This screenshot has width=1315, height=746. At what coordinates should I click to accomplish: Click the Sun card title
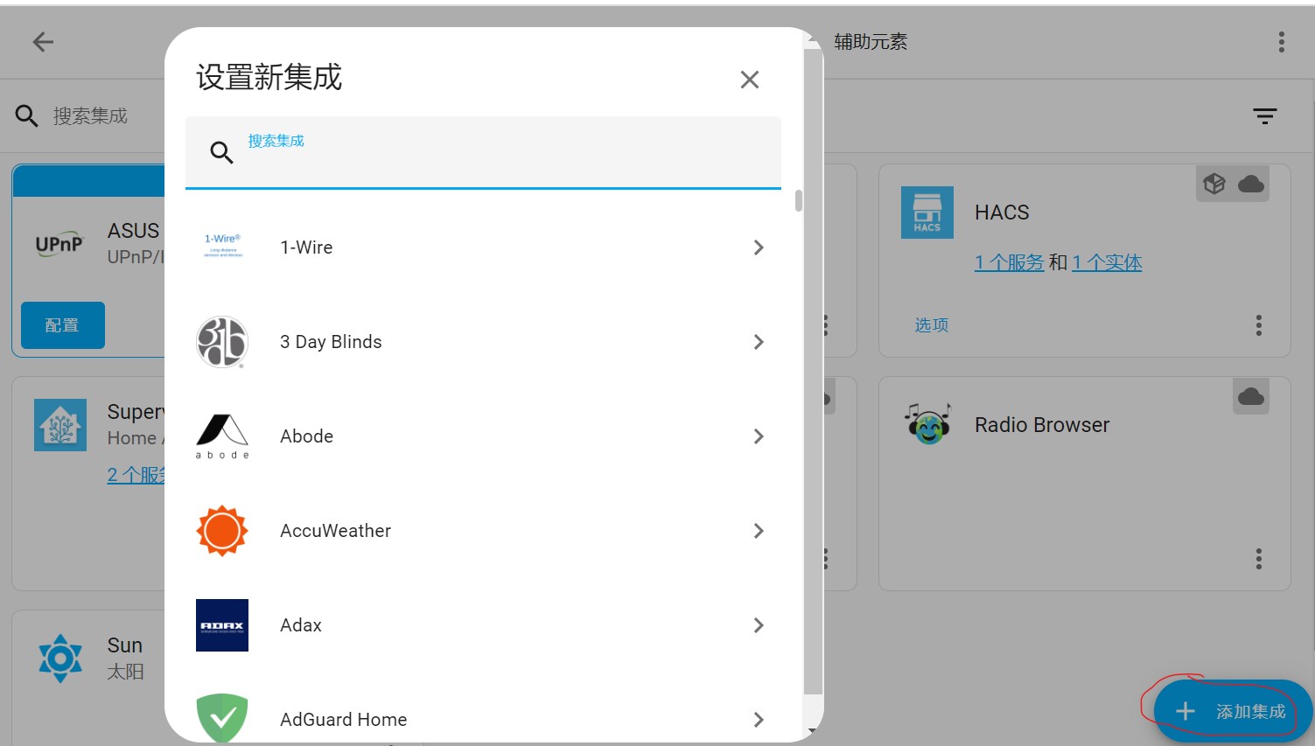click(x=125, y=645)
